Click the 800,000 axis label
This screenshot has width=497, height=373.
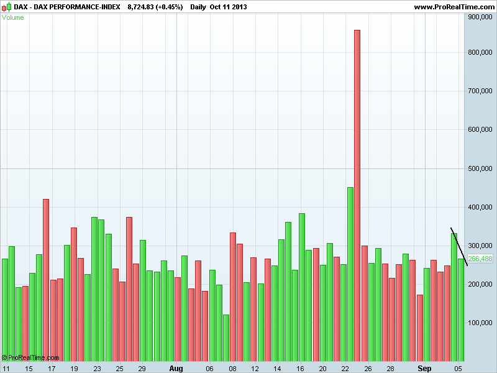(x=480, y=52)
